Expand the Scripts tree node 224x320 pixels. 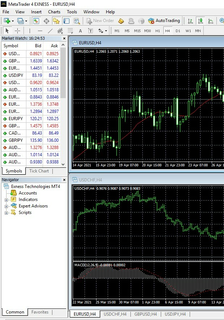point(6,213)
